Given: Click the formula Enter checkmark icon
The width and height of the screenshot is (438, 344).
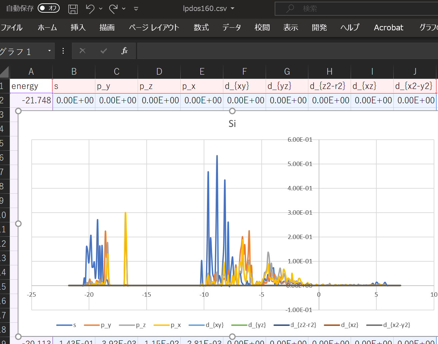Looking at the screenshot, I should click(104, 51).
